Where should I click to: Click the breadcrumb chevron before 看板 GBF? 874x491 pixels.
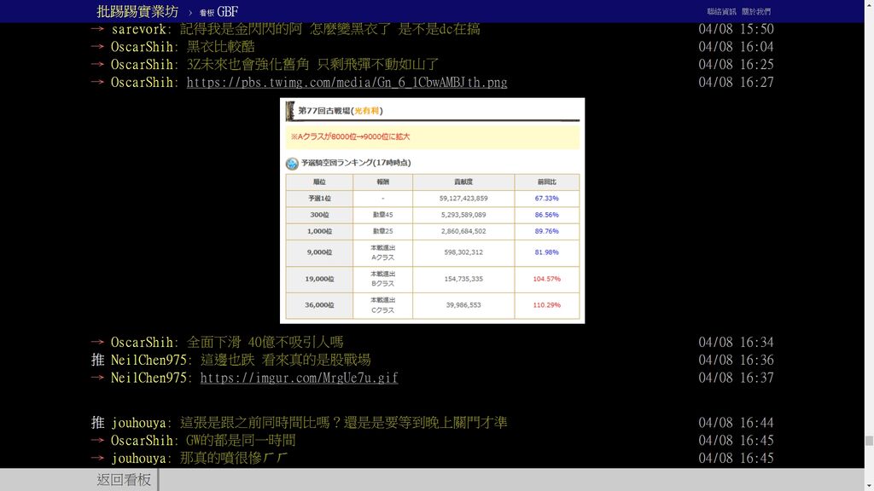pyautogui.click(x=190, y=12)
